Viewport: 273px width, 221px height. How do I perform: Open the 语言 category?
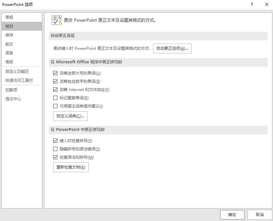coord(22,53)
